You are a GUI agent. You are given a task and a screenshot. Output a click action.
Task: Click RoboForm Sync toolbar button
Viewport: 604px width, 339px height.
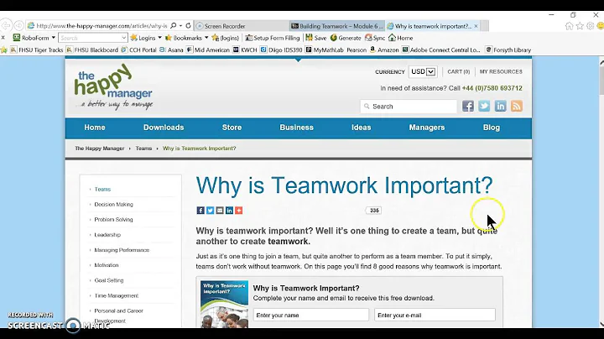point(375,38)
